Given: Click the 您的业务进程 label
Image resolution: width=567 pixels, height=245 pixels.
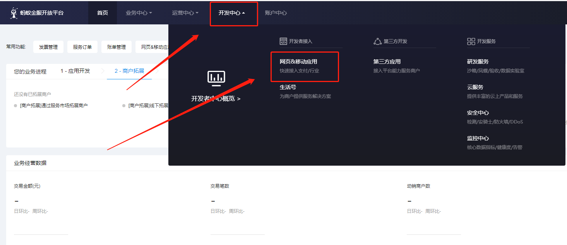Looking at the screenshot, I should (x=30, y=72).
